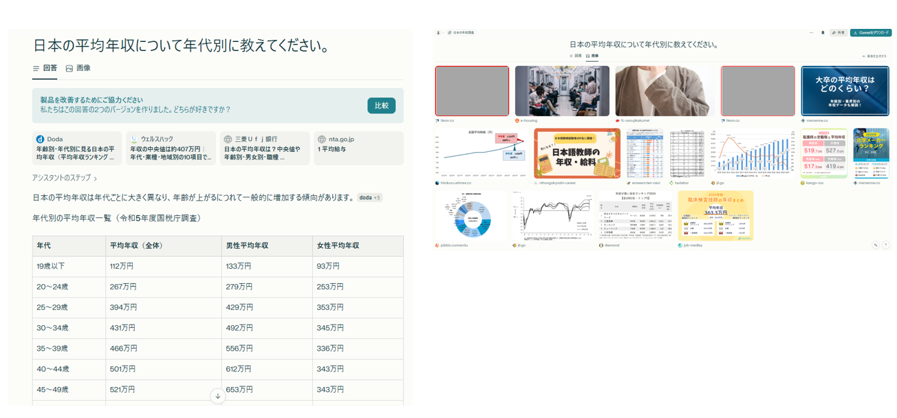Viewport: 897px width, 418px height.
Task: Expand the doda +3 citation chip
Action: point(369,197)
